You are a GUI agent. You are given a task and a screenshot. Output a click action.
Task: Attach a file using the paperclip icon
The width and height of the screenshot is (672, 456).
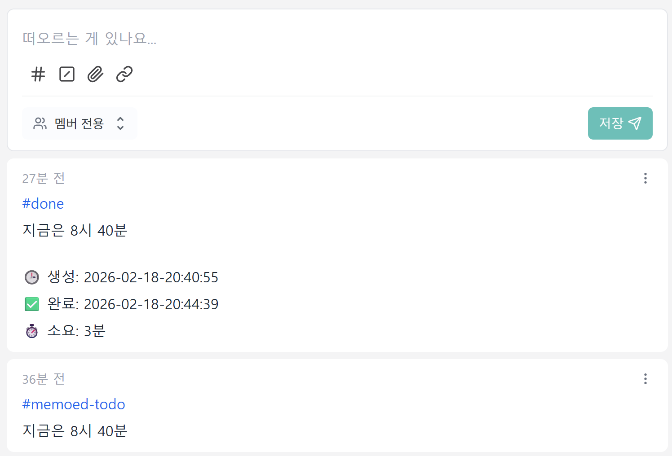coord(95,74)
